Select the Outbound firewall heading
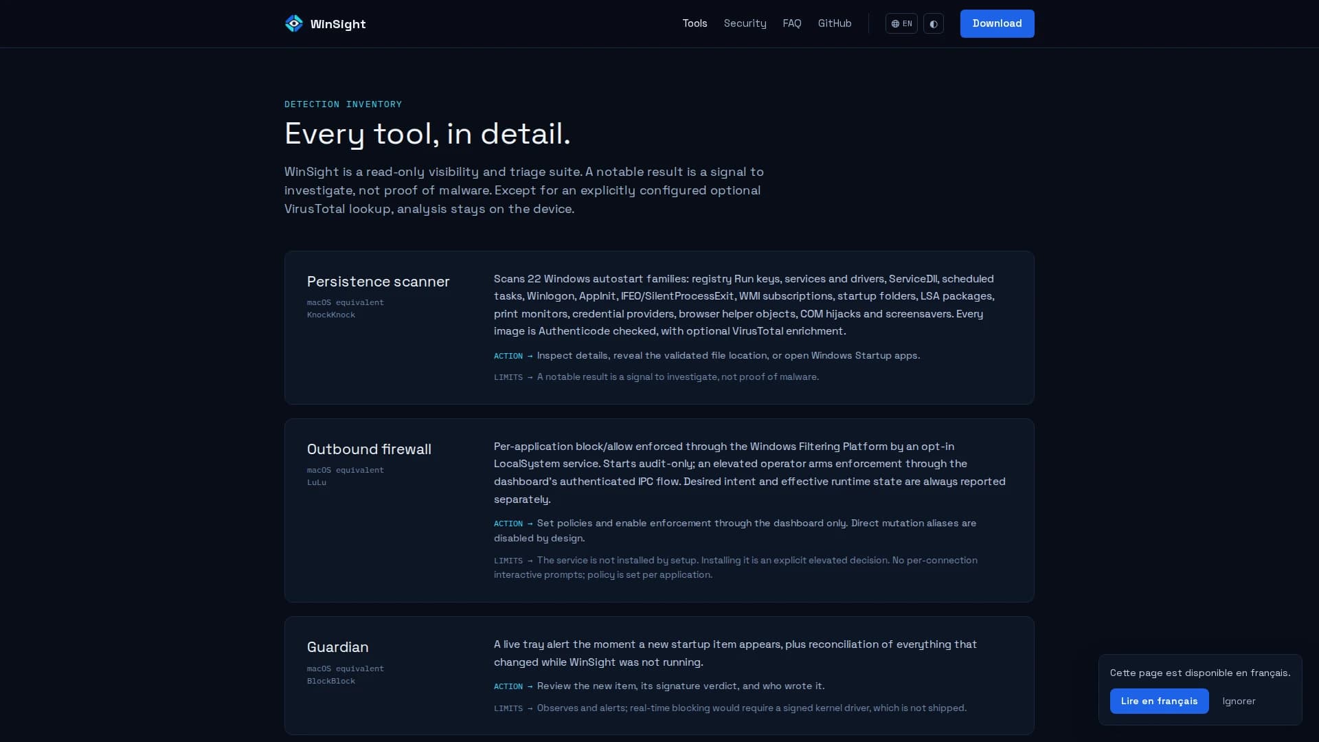The width and height of the screenshot is (1319, 742). pos(369,449)
